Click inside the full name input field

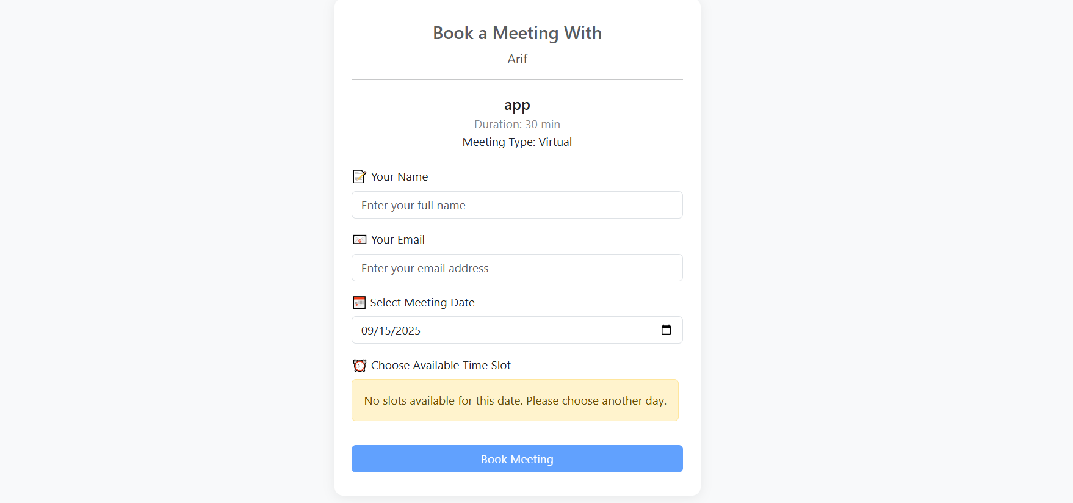(517, 205)
